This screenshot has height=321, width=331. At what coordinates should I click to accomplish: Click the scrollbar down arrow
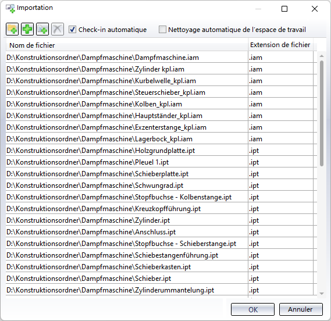click(322, 294)
